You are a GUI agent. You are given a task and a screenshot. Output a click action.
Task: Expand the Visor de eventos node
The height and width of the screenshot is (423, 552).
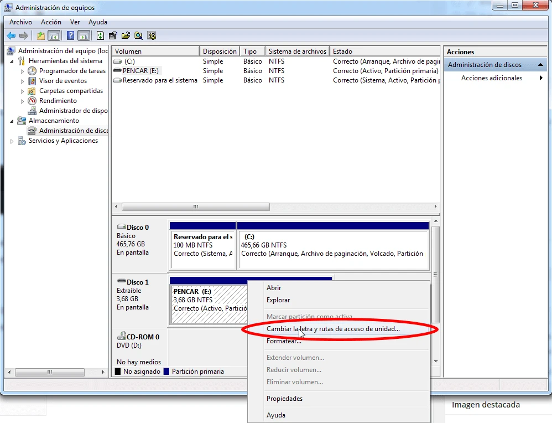[22, 81]
